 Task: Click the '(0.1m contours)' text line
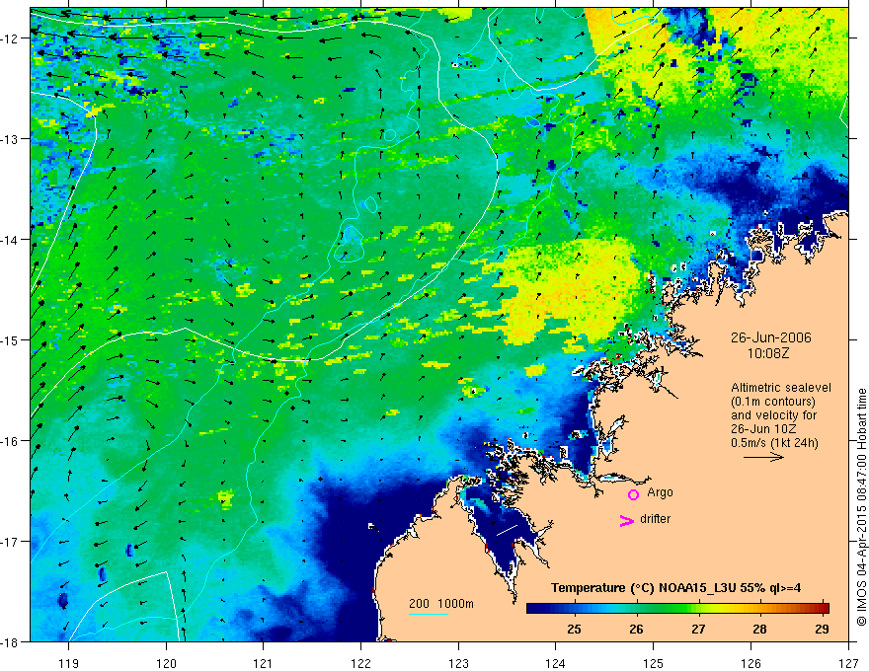click(772, 402)
